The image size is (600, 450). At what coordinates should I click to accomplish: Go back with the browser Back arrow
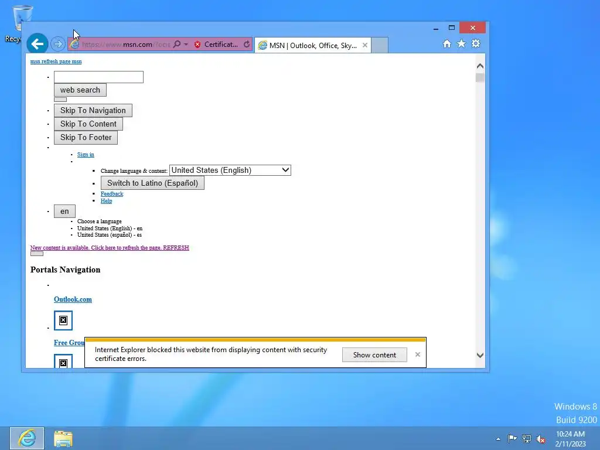(x=37, y=44)
